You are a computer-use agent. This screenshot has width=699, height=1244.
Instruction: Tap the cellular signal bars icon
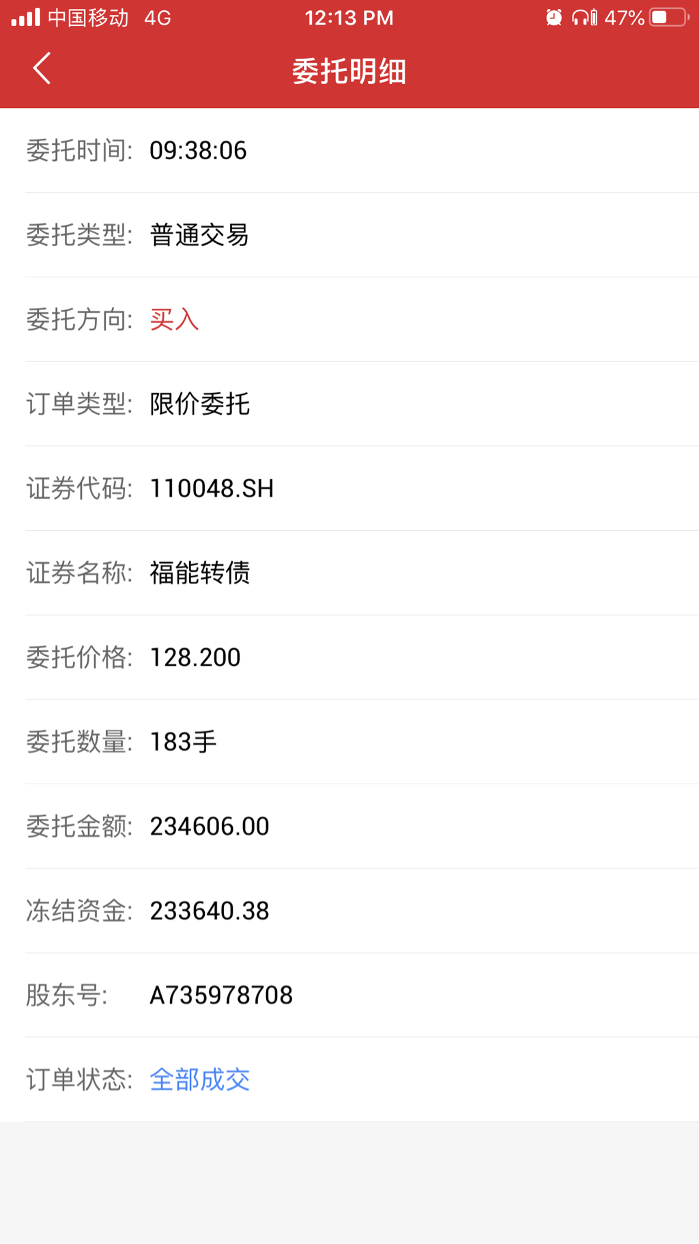(x=26, y=18)
